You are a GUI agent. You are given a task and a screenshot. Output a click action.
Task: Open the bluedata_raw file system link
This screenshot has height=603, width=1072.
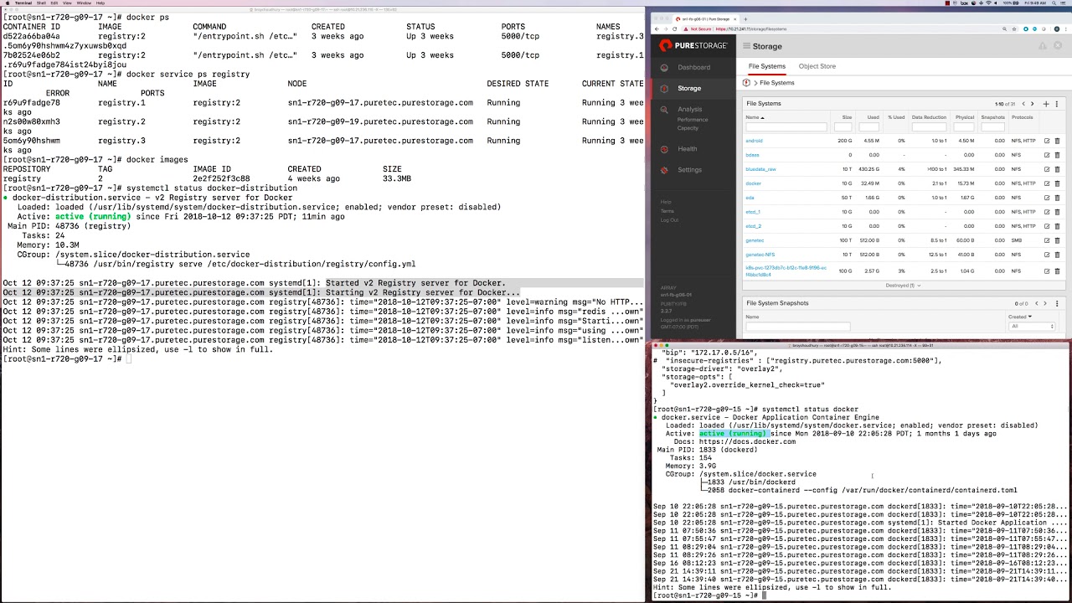tap(760, 169)
